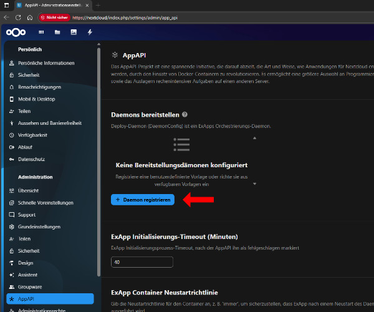Open the Dashboard app icon
Viewport: 374px width, 312px height.
click(x=41, y=32)
